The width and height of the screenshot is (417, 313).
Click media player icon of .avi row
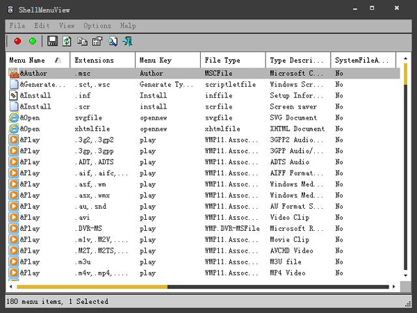(14, 218)
